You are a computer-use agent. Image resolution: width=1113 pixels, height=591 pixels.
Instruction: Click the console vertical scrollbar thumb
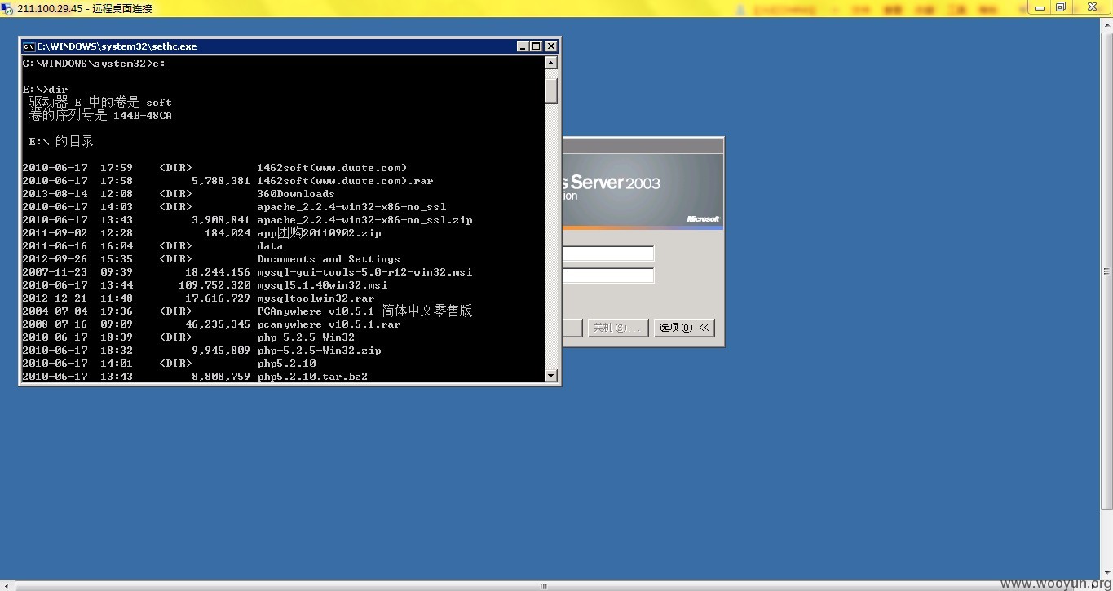tap(551, 90)
